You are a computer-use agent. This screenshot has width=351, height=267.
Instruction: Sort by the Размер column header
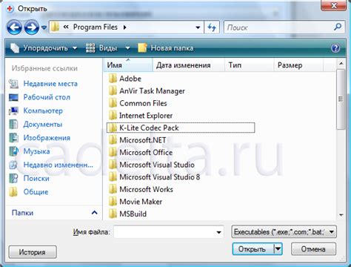coord(298,65)
